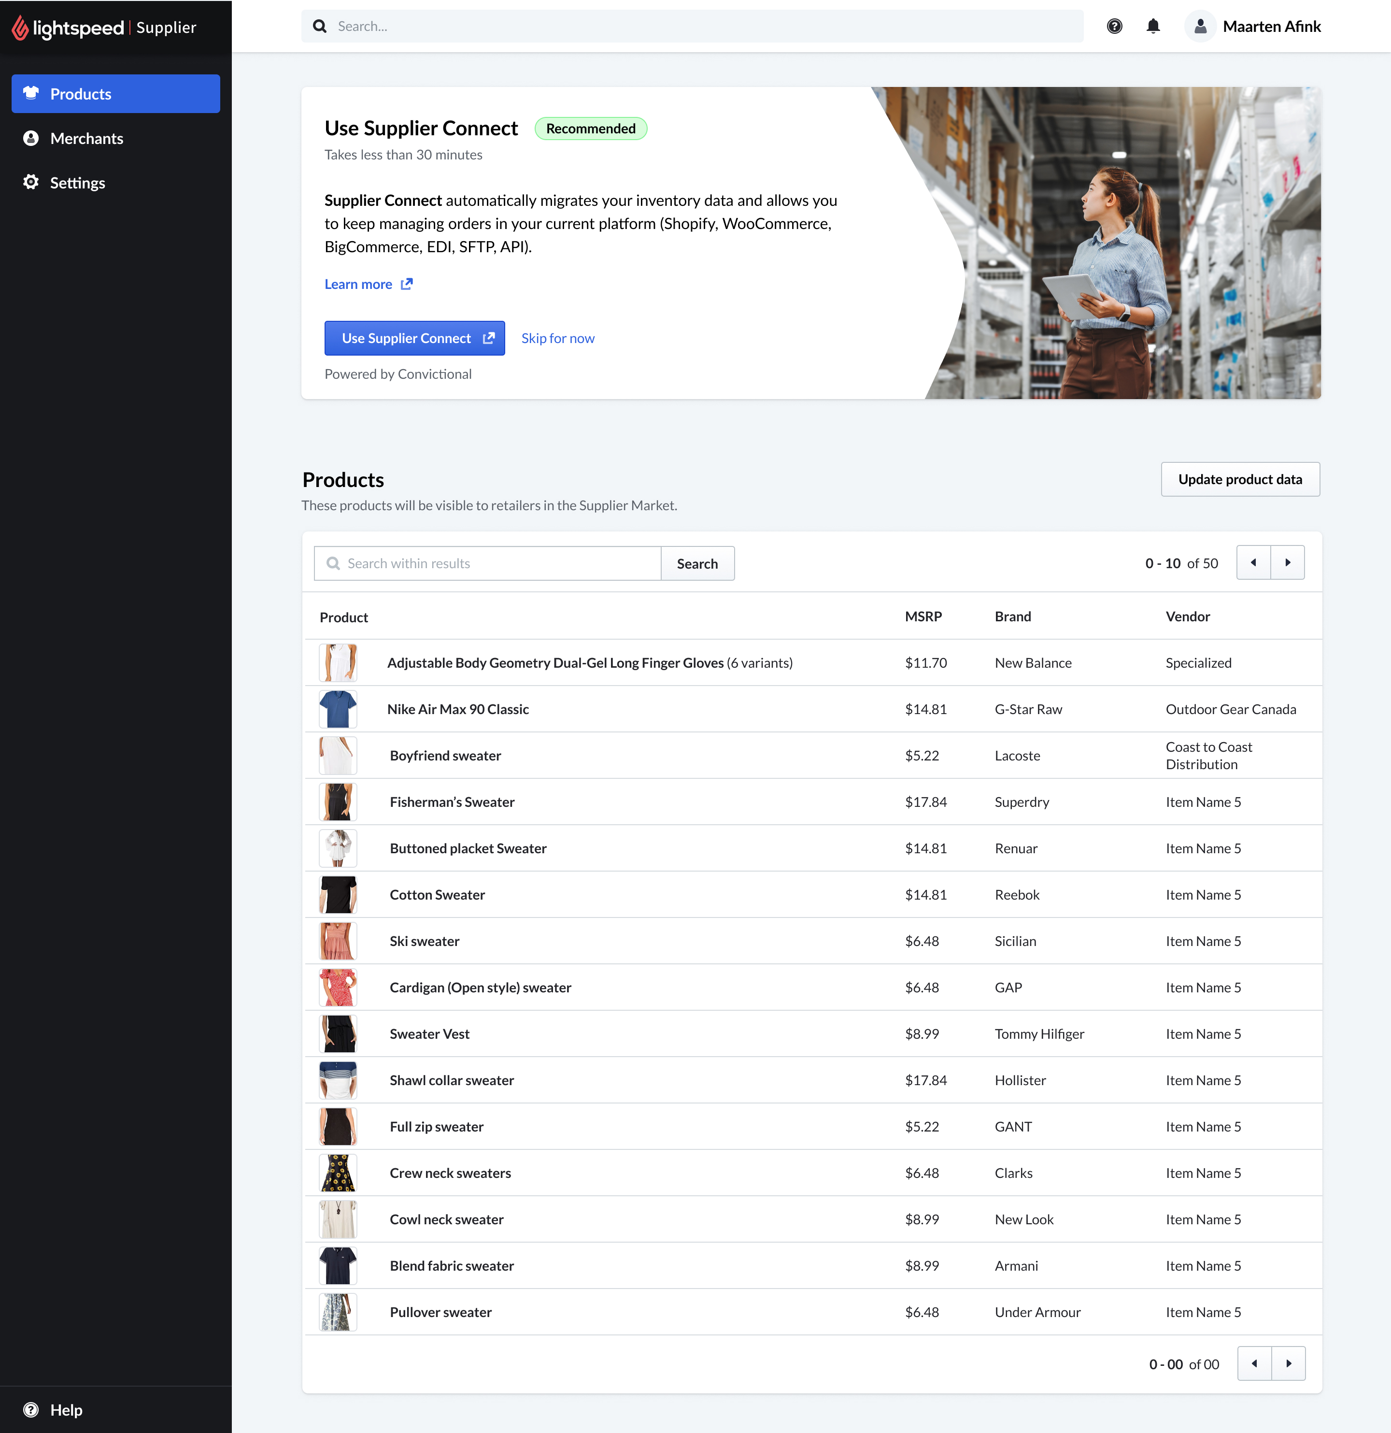Screen dimensions: 1391x1433
Task: Click next page arrow at table bottom
Action: tap(1289, 1364)
